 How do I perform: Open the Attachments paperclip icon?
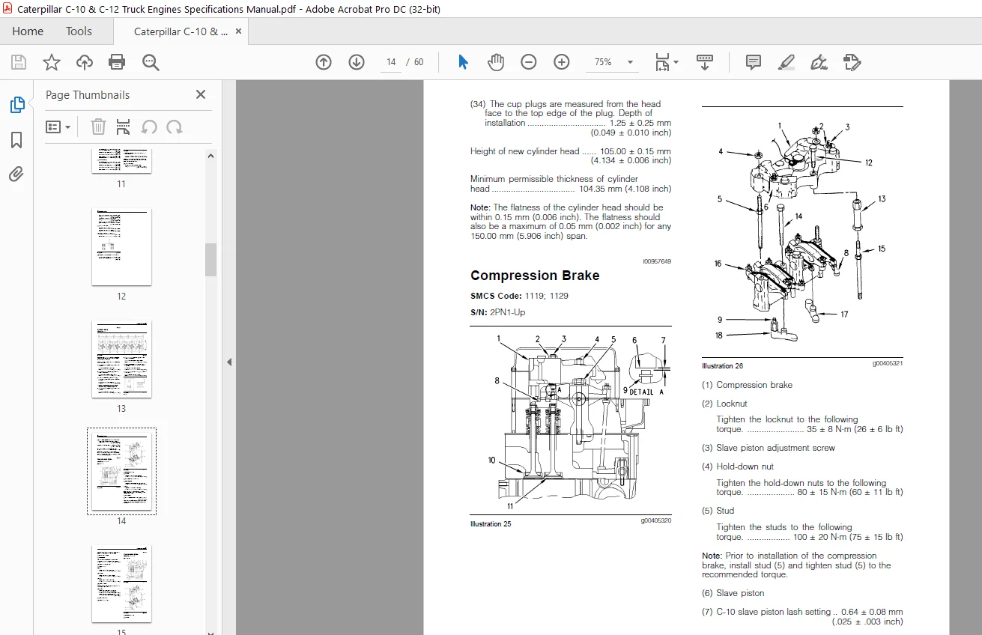point(16,174)
